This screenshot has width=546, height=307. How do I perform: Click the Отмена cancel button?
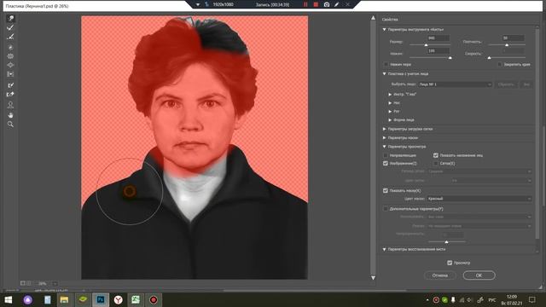point(440,275)
